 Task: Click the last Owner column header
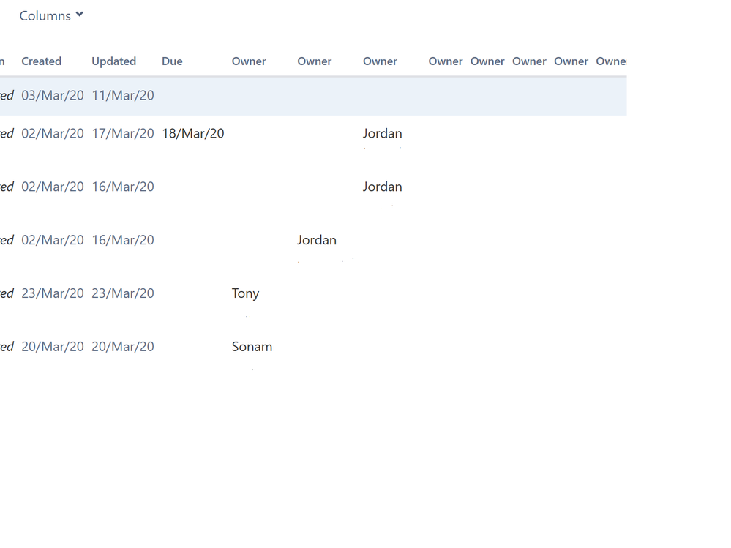(612, 61)
